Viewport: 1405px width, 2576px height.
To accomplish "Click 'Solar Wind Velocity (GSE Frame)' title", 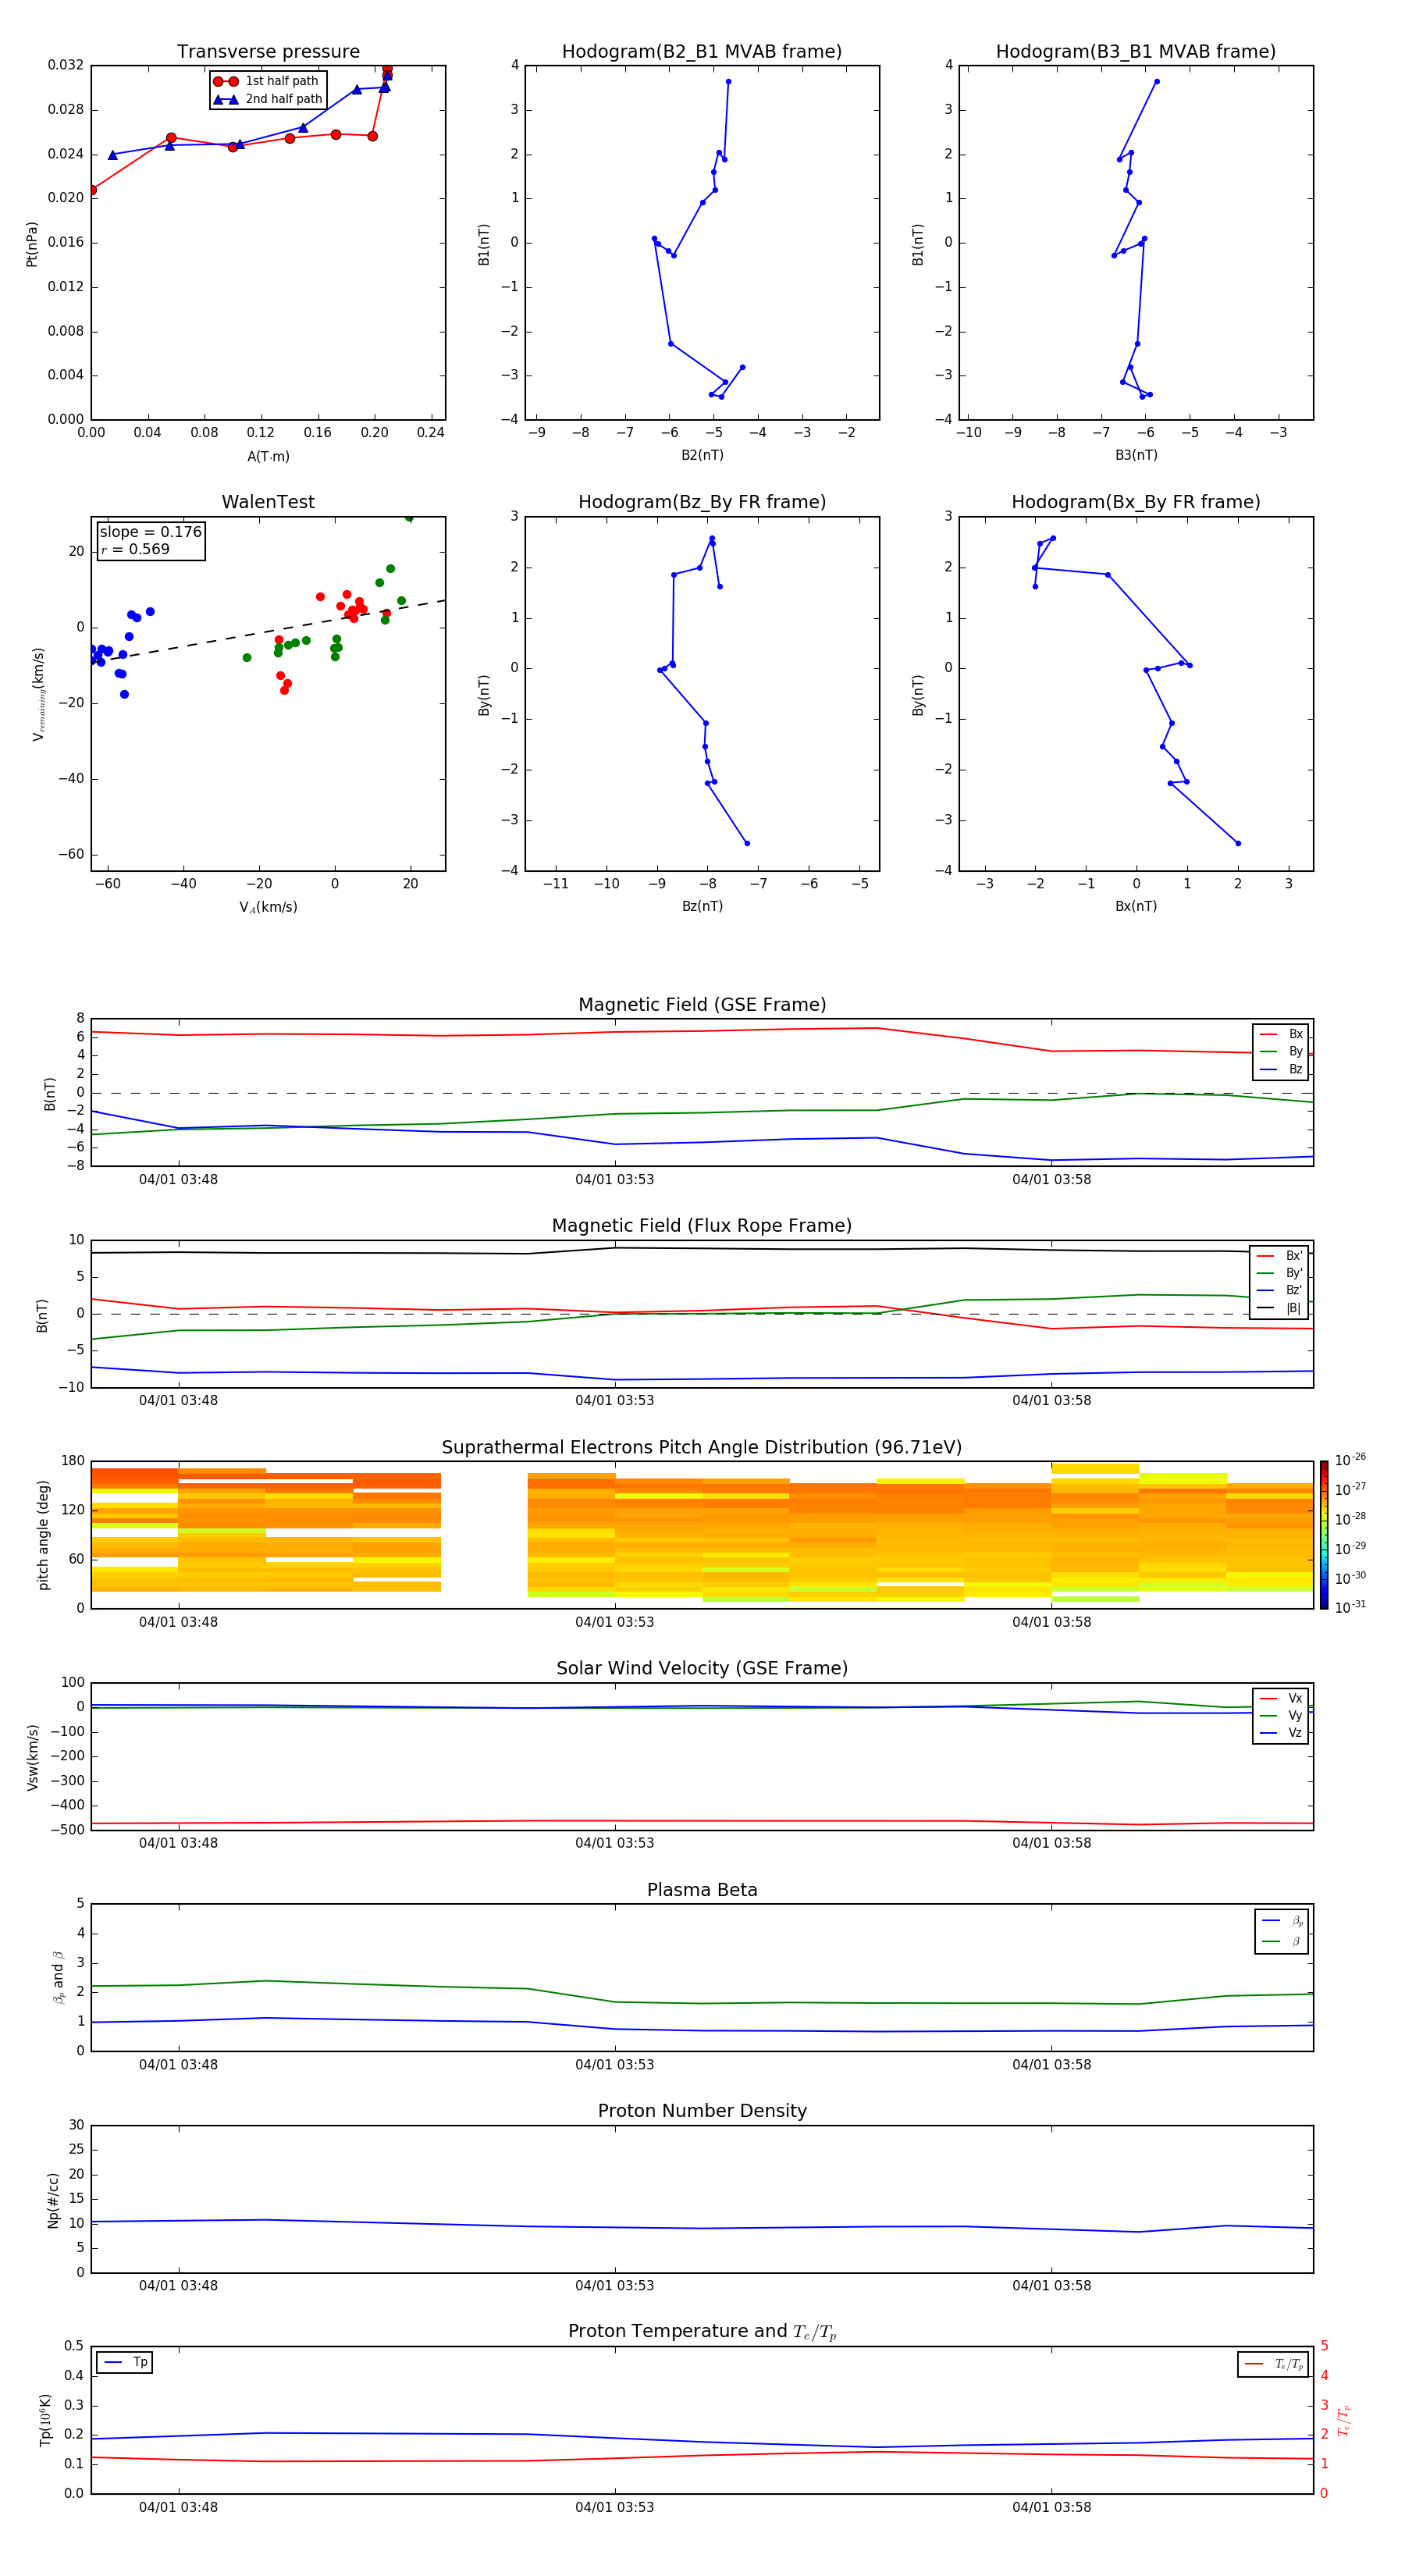I will click(702, 1669).
